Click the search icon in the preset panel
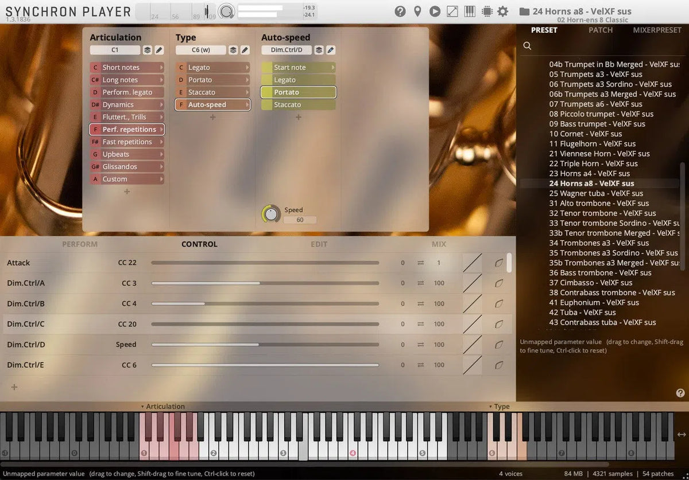 tap(527, 46)
